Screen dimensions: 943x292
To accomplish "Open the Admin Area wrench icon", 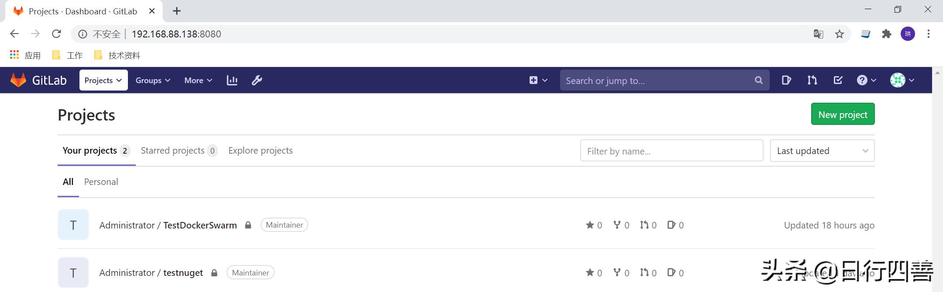I will pyautogui.click(x=257, y=81).
